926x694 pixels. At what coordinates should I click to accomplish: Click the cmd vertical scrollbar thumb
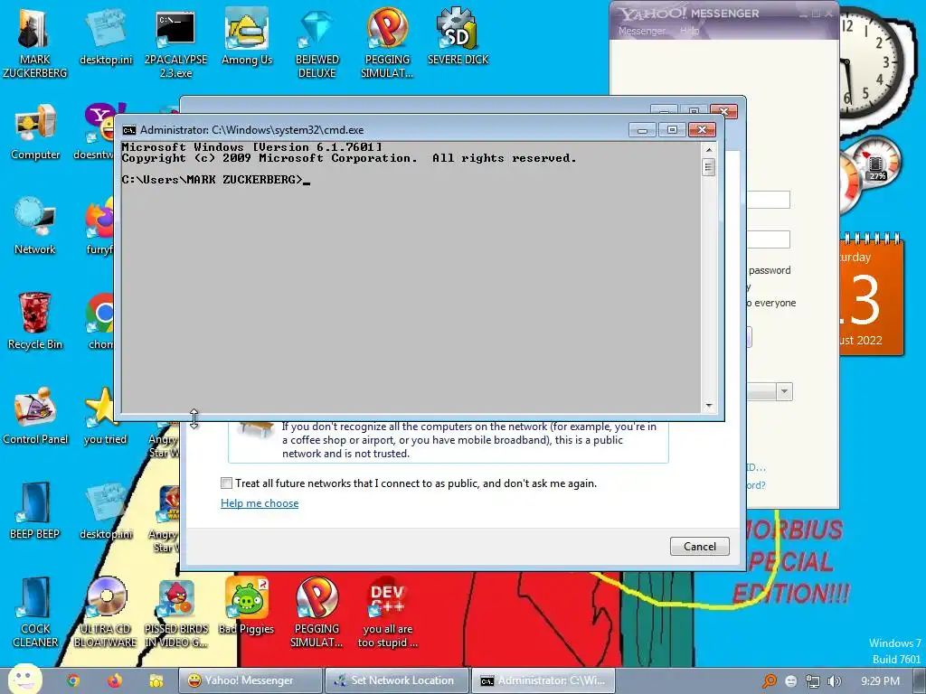click(x=709, y=167)
